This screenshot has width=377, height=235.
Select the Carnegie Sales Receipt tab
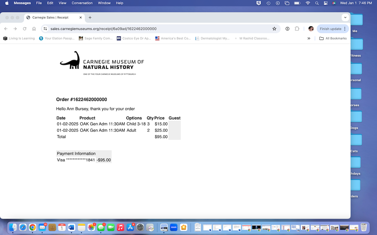[x=50, y=17]
